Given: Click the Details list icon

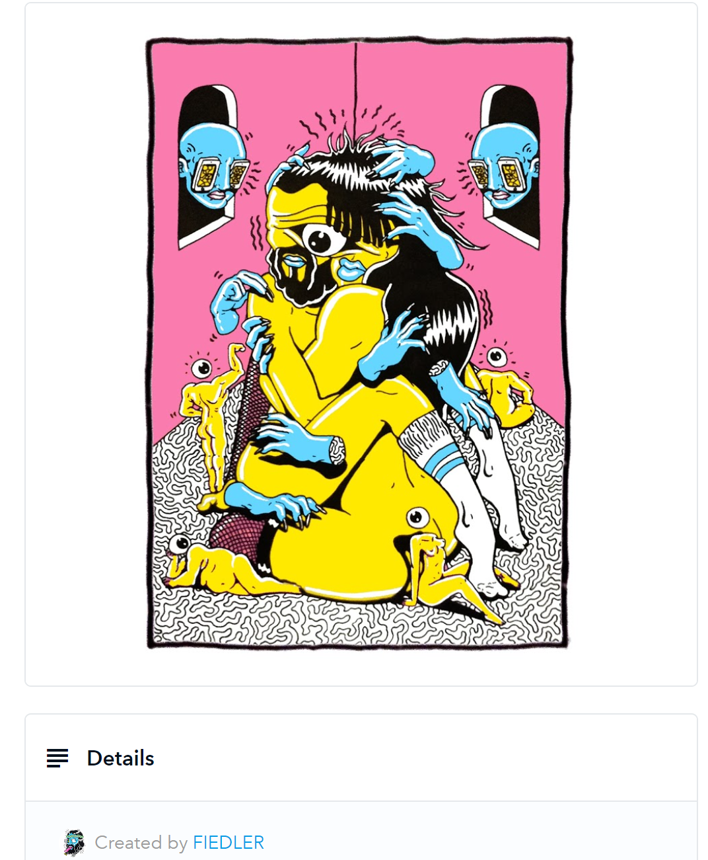Looking at the screenshot, I should coord(57,758).
